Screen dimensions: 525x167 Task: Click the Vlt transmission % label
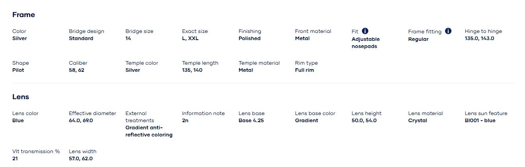coord(36,152)
